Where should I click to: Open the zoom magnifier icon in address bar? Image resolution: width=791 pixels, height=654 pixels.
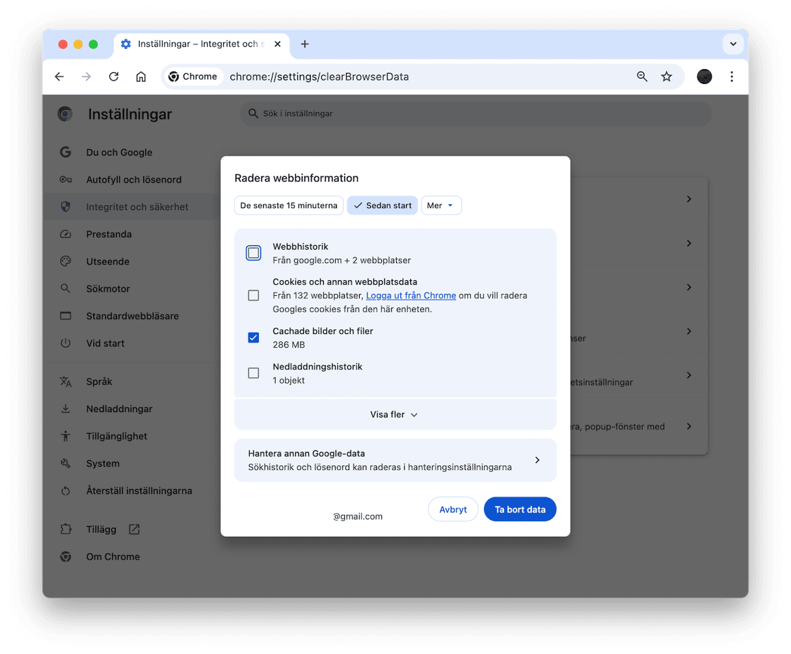pos(642,77)
